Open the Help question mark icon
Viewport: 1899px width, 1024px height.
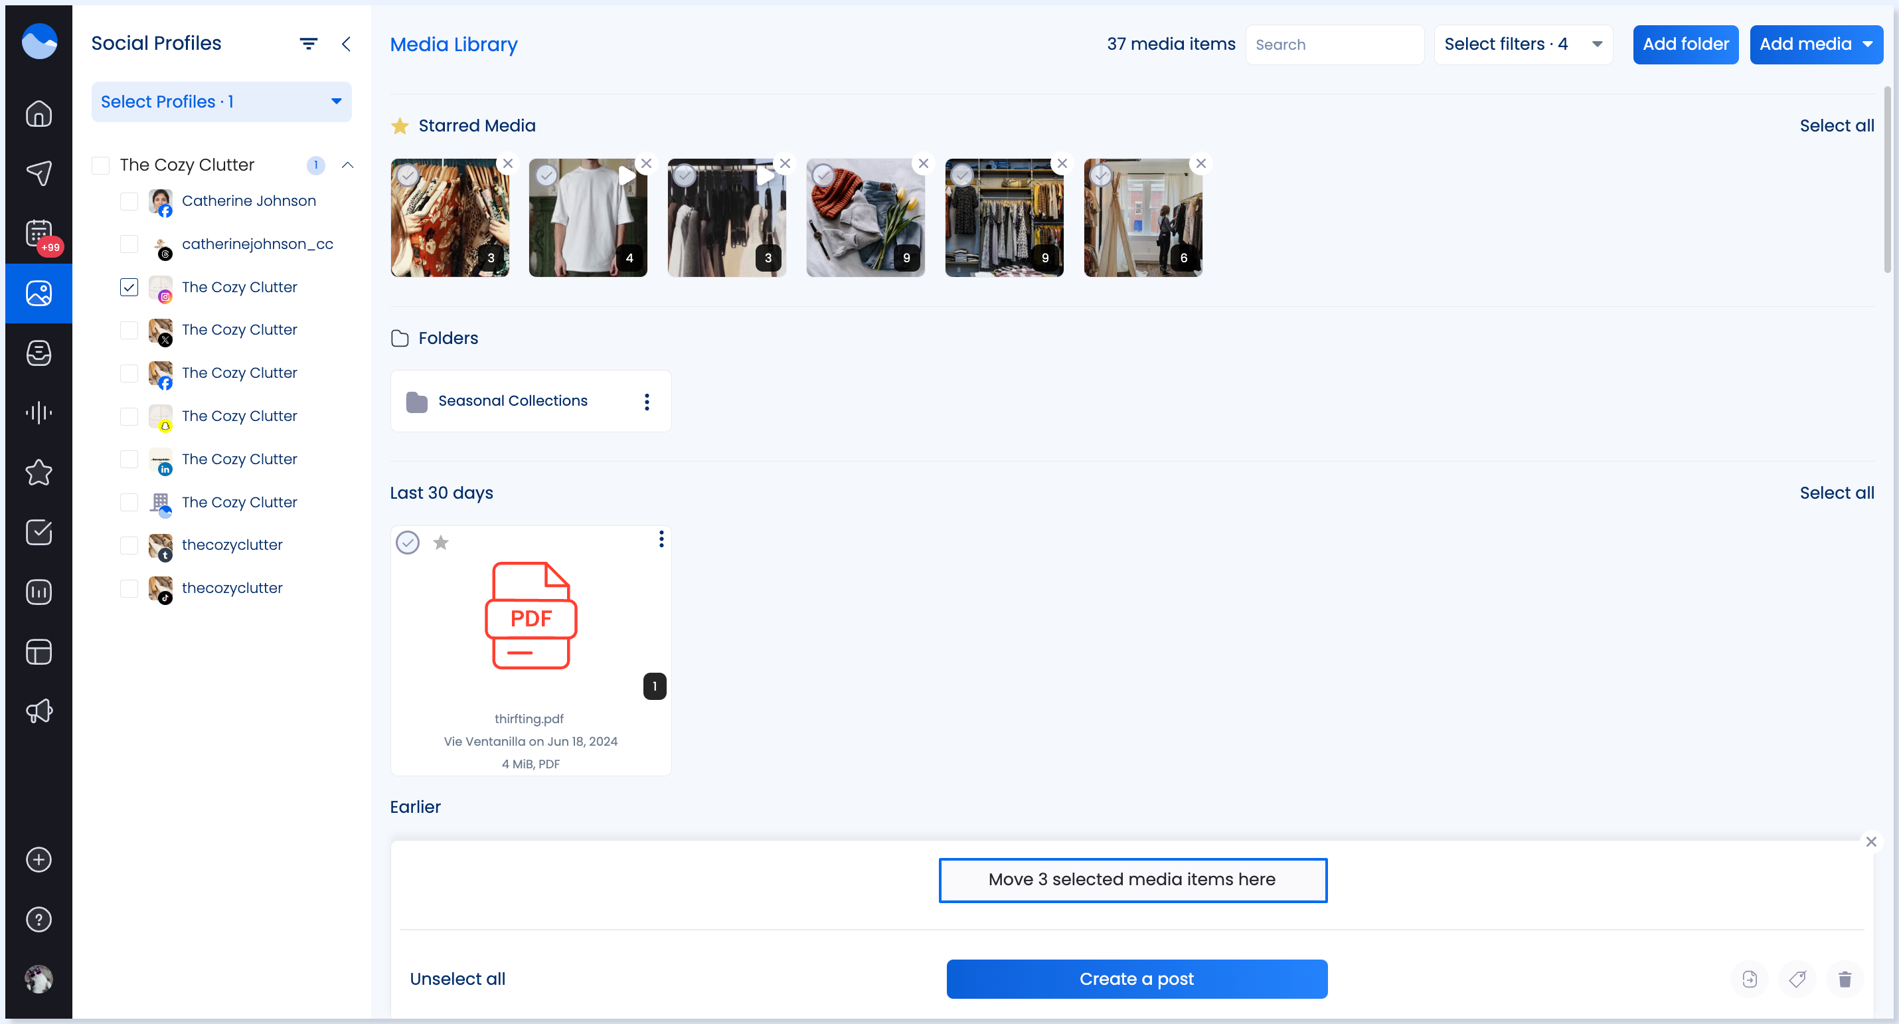click(39, 919)
